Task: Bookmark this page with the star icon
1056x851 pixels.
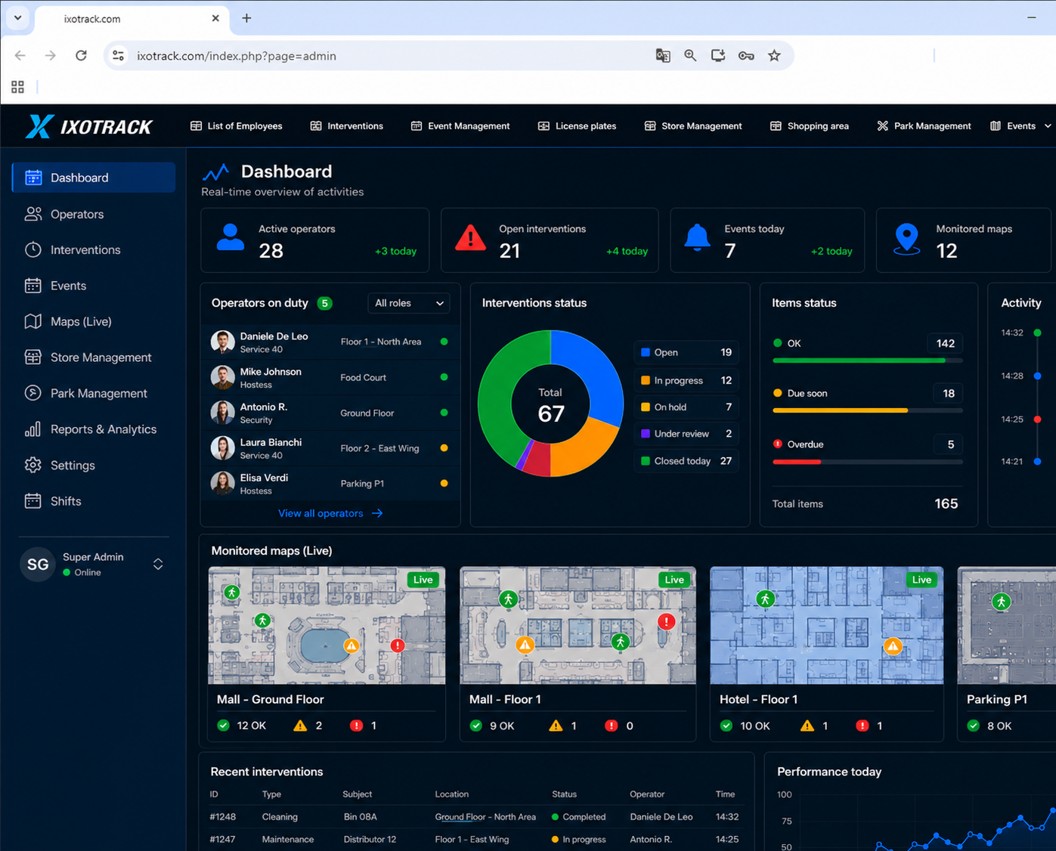Action: (x=774, y=56)
